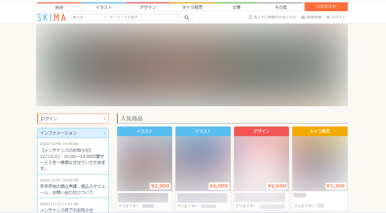
Task: Click the search magnifier icon
Action: (186, 17)
